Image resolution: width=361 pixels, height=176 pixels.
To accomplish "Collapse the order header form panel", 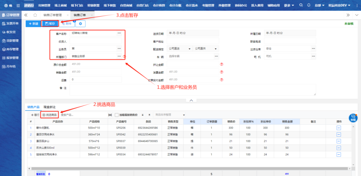I will pyautogui.click(x=191, y=100).
